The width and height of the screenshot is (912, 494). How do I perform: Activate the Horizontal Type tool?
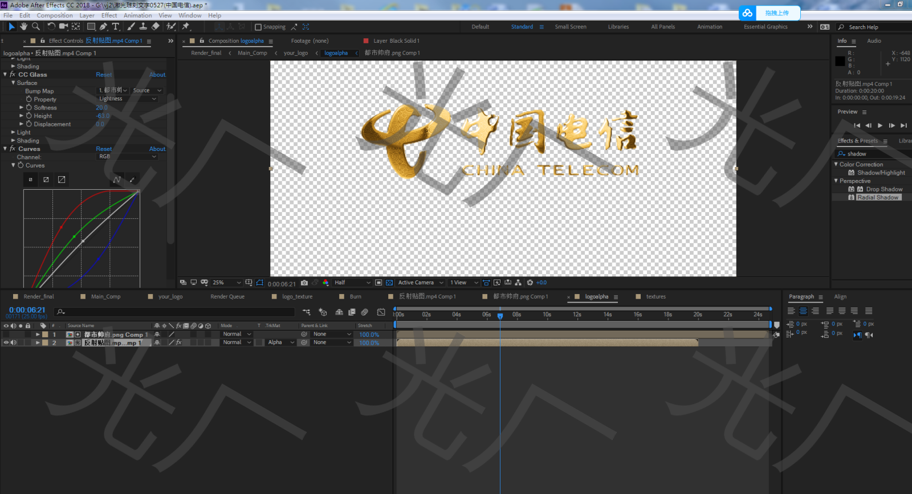coord(116,27)
